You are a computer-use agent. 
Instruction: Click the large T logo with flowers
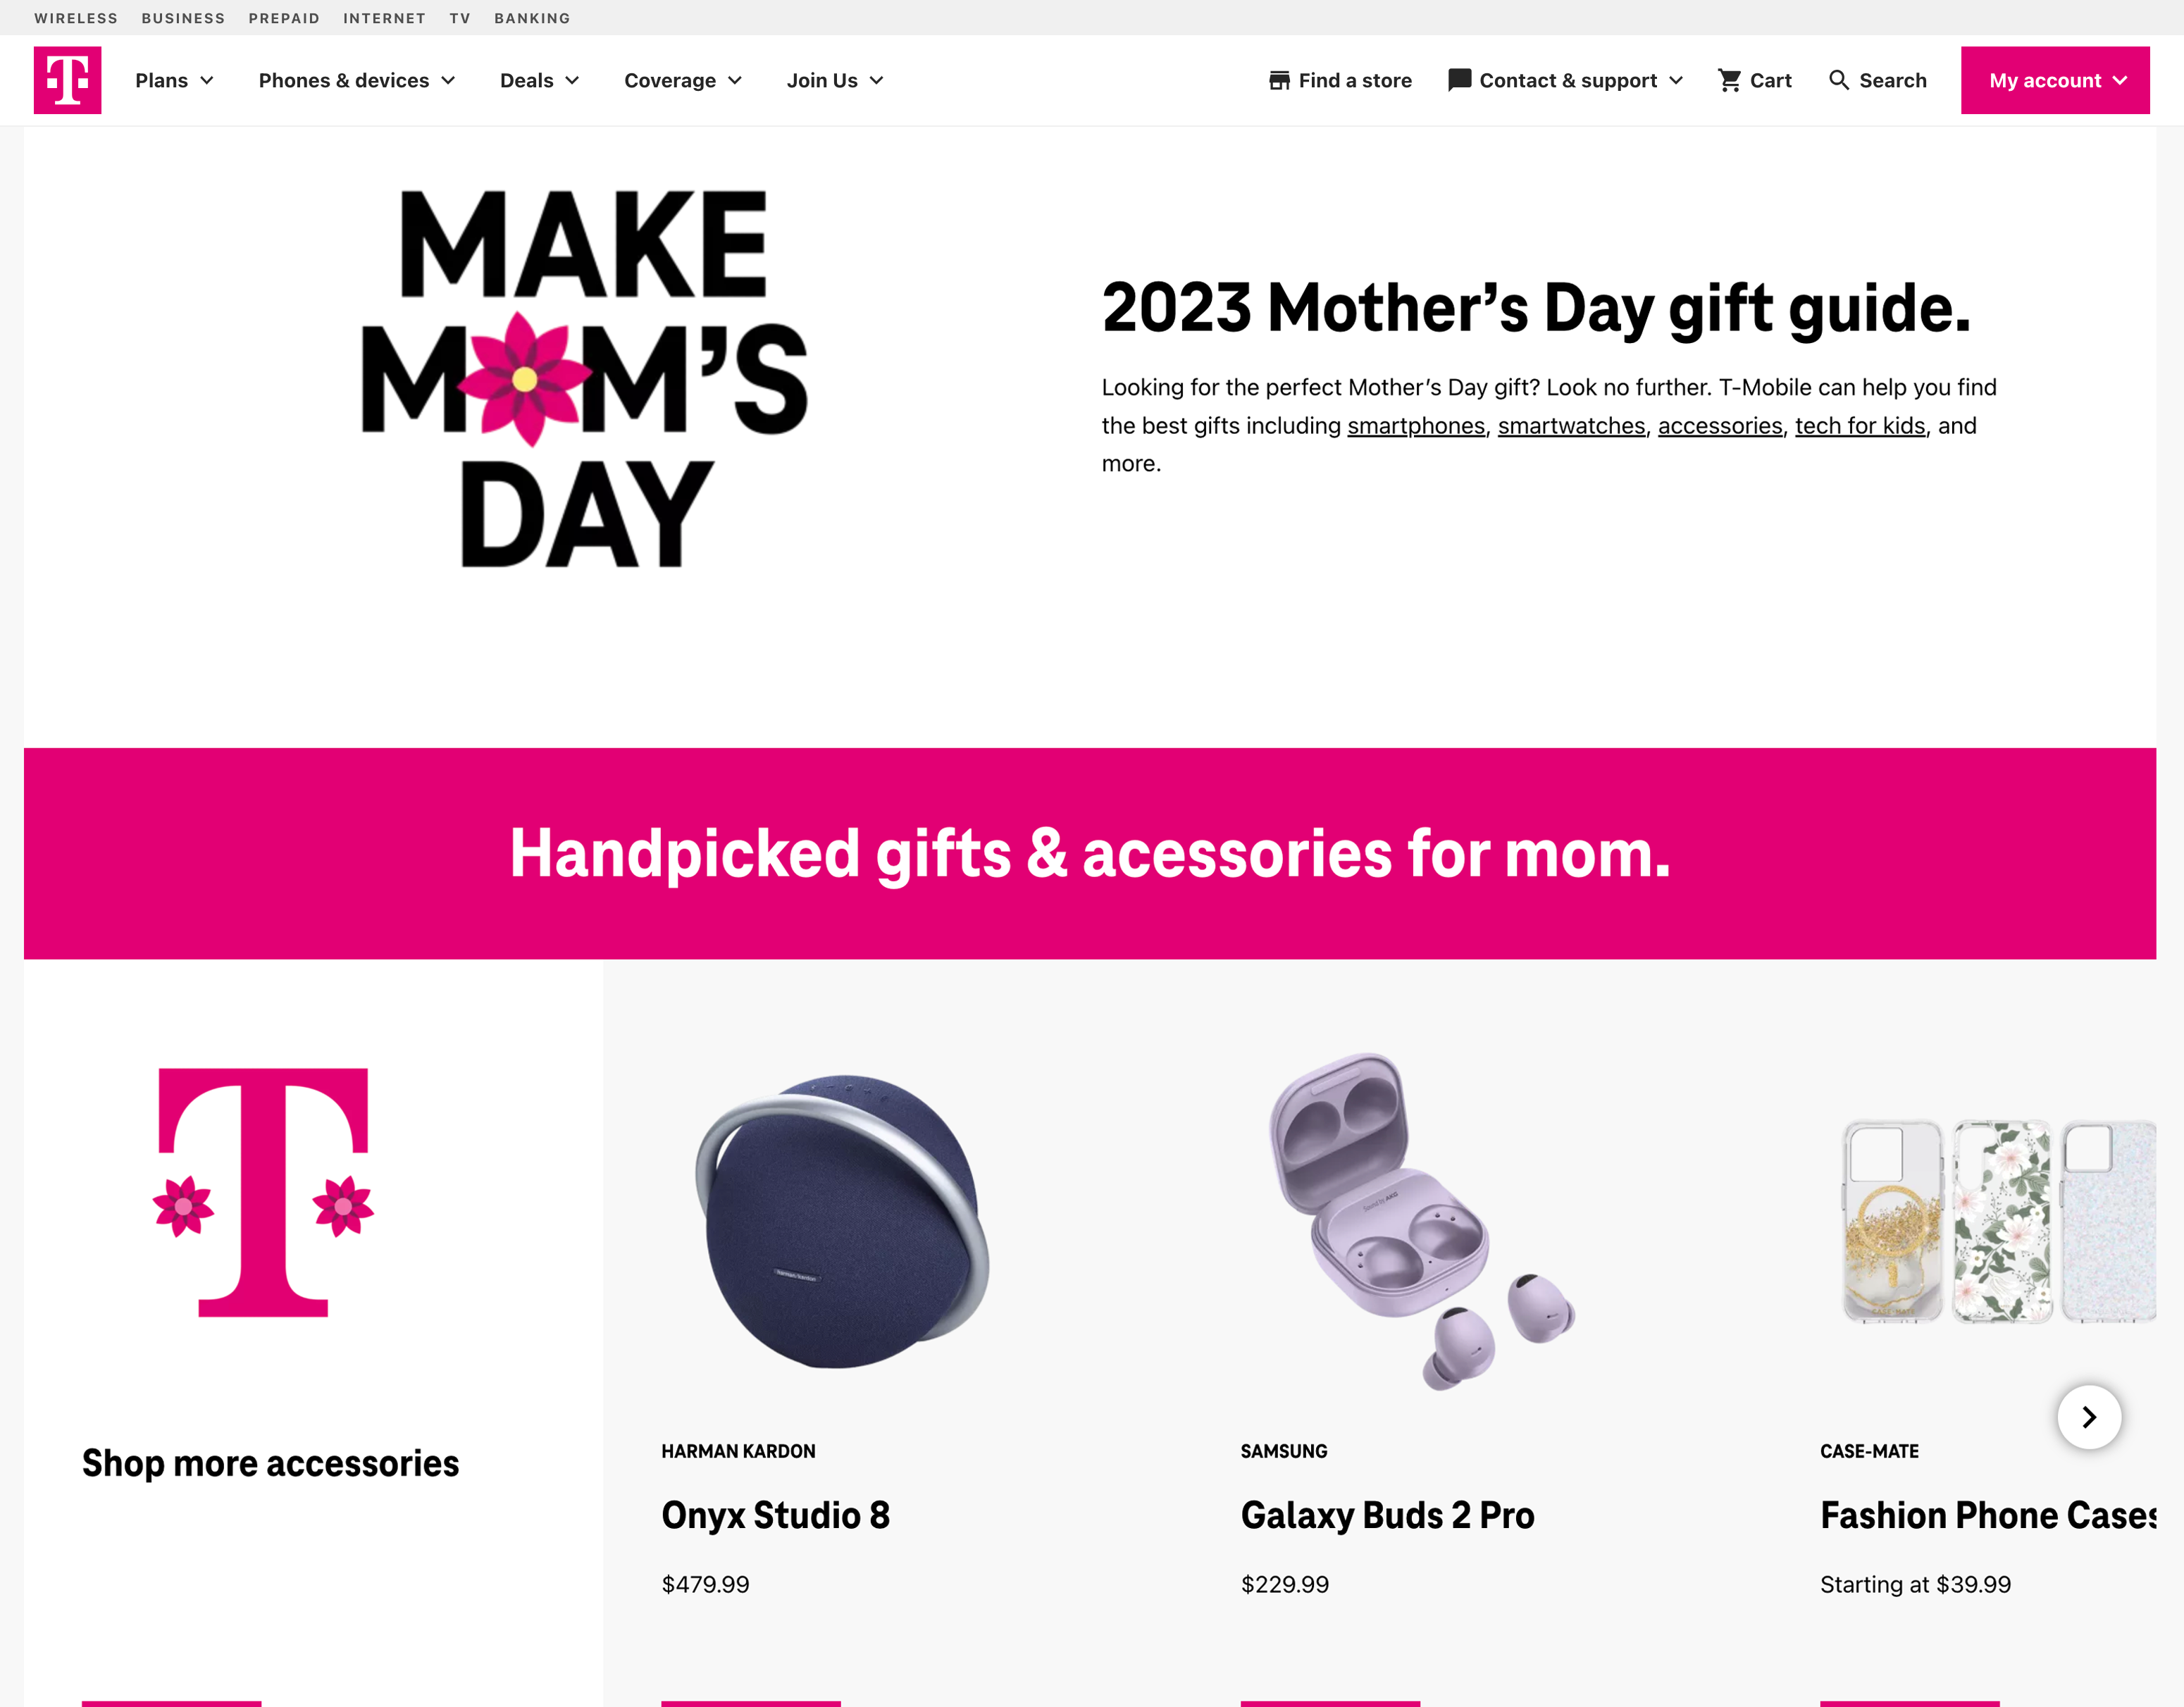263,1192
